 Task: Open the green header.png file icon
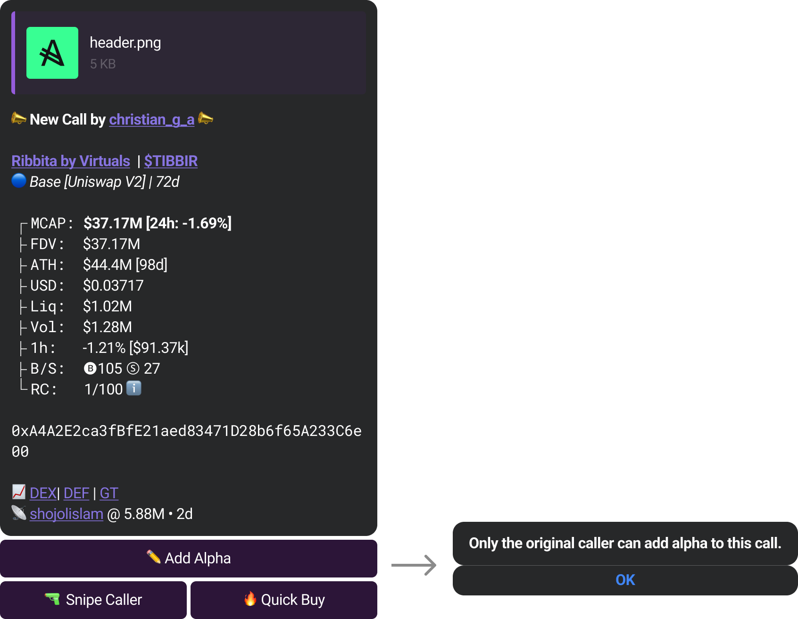point(52,53)
